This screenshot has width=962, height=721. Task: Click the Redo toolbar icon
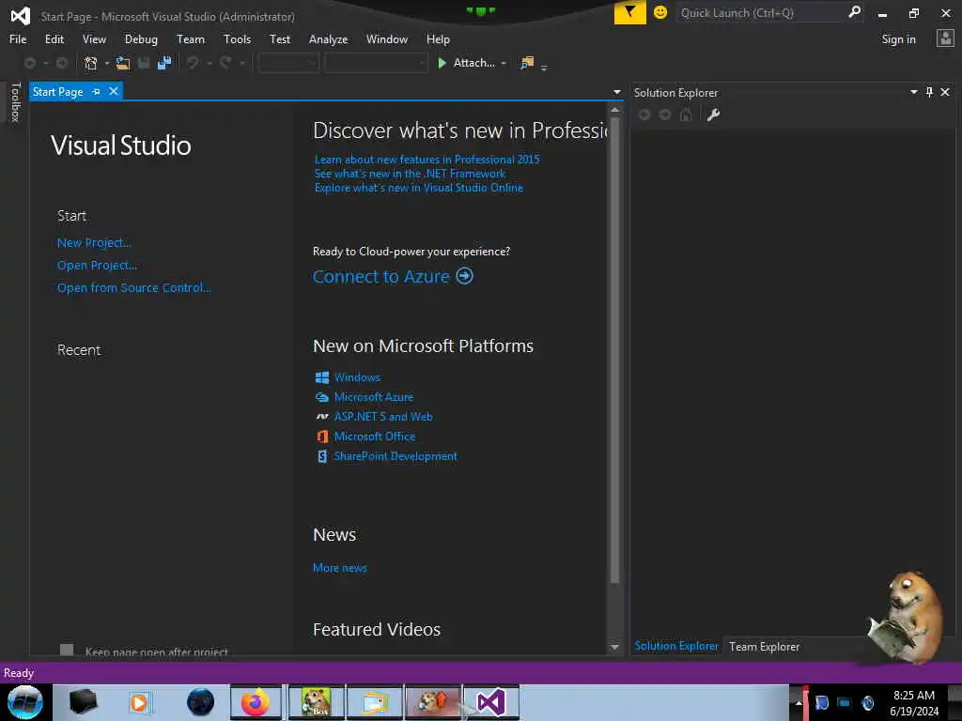[x=225, y=63]
